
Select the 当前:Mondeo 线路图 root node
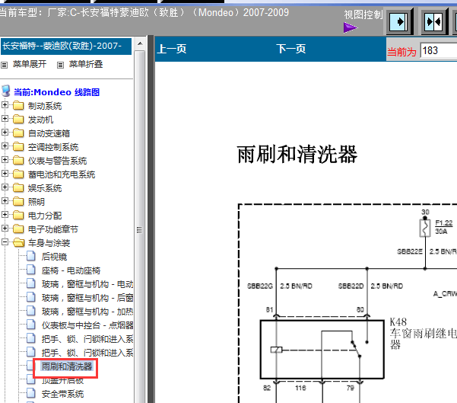56,92
